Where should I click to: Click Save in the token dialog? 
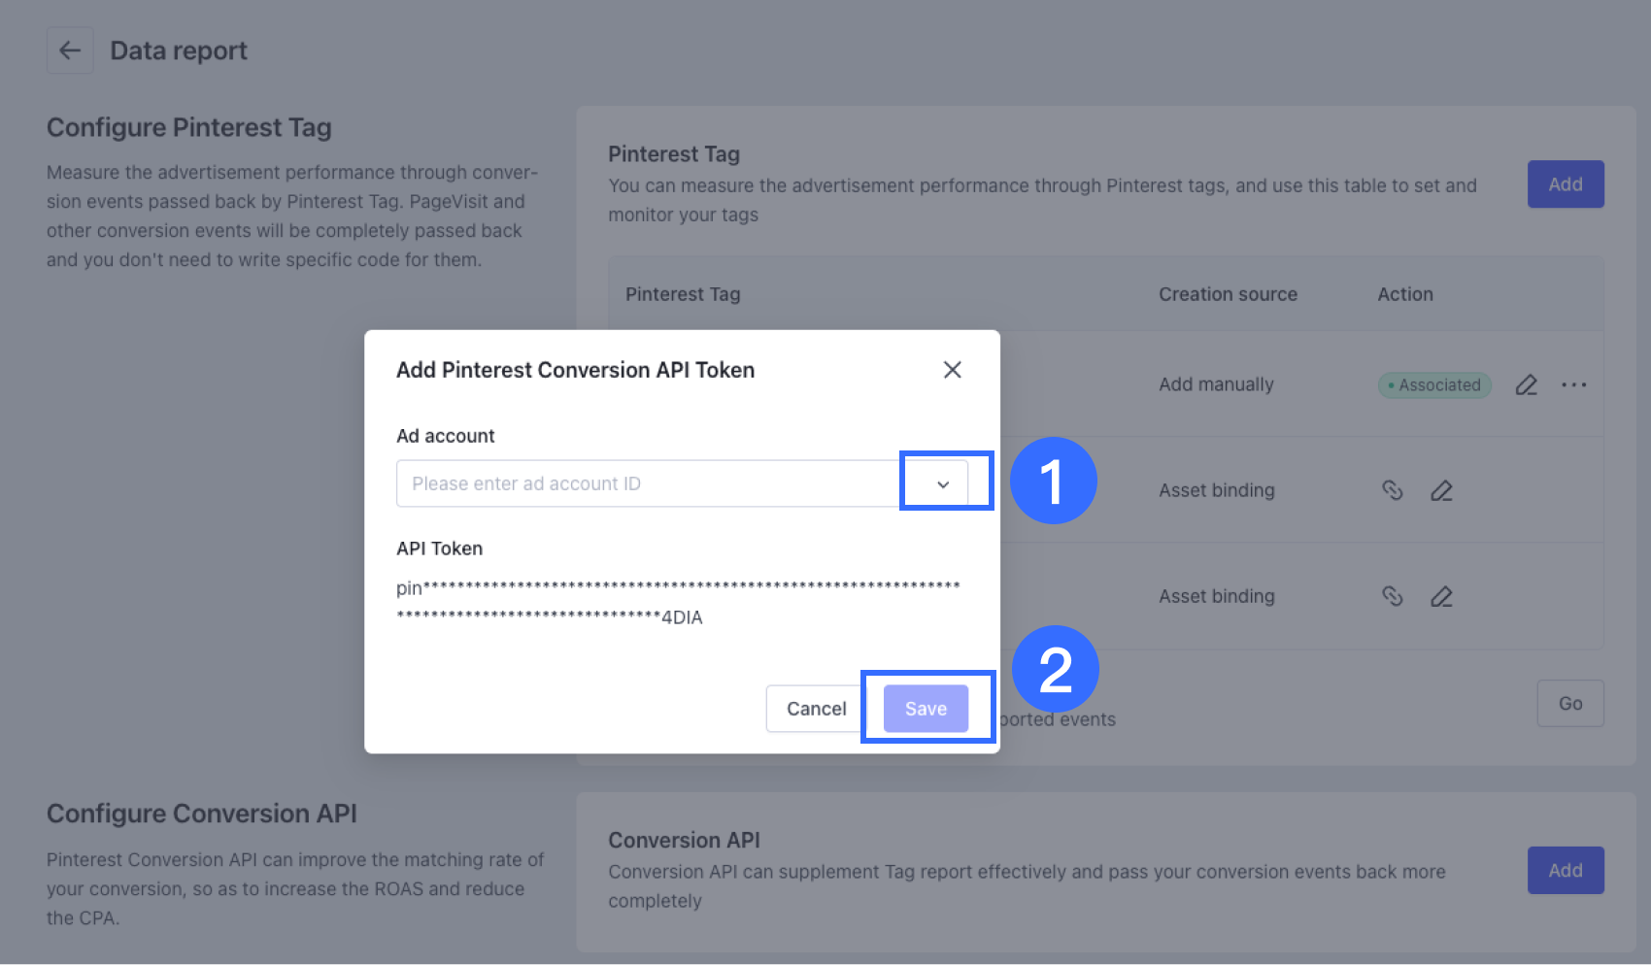click(x=926, y=708)
